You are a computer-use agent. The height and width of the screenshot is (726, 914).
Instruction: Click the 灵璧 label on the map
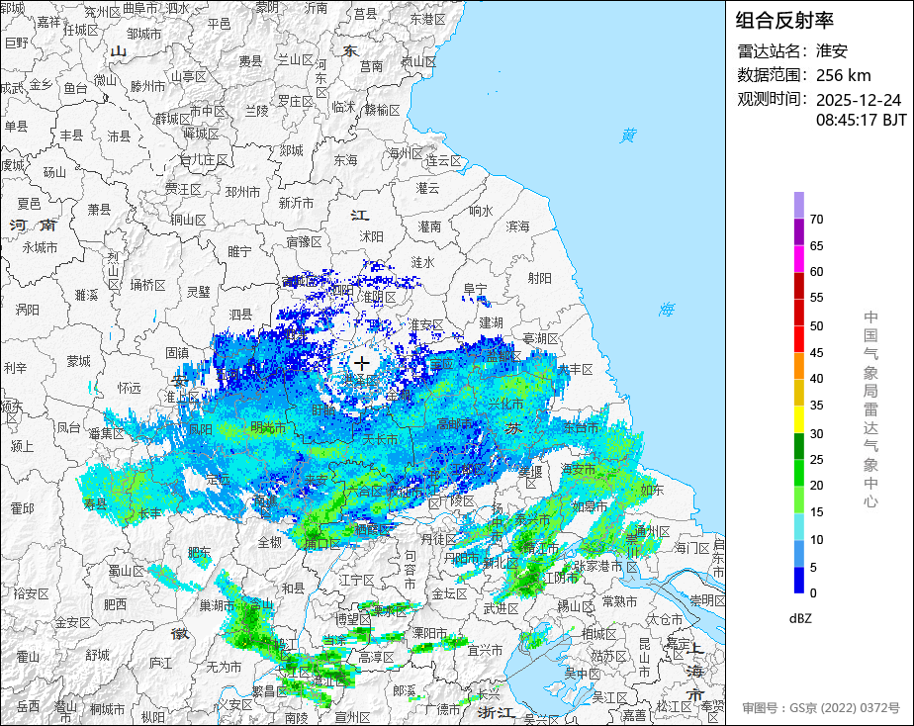[x=198, y=291]
